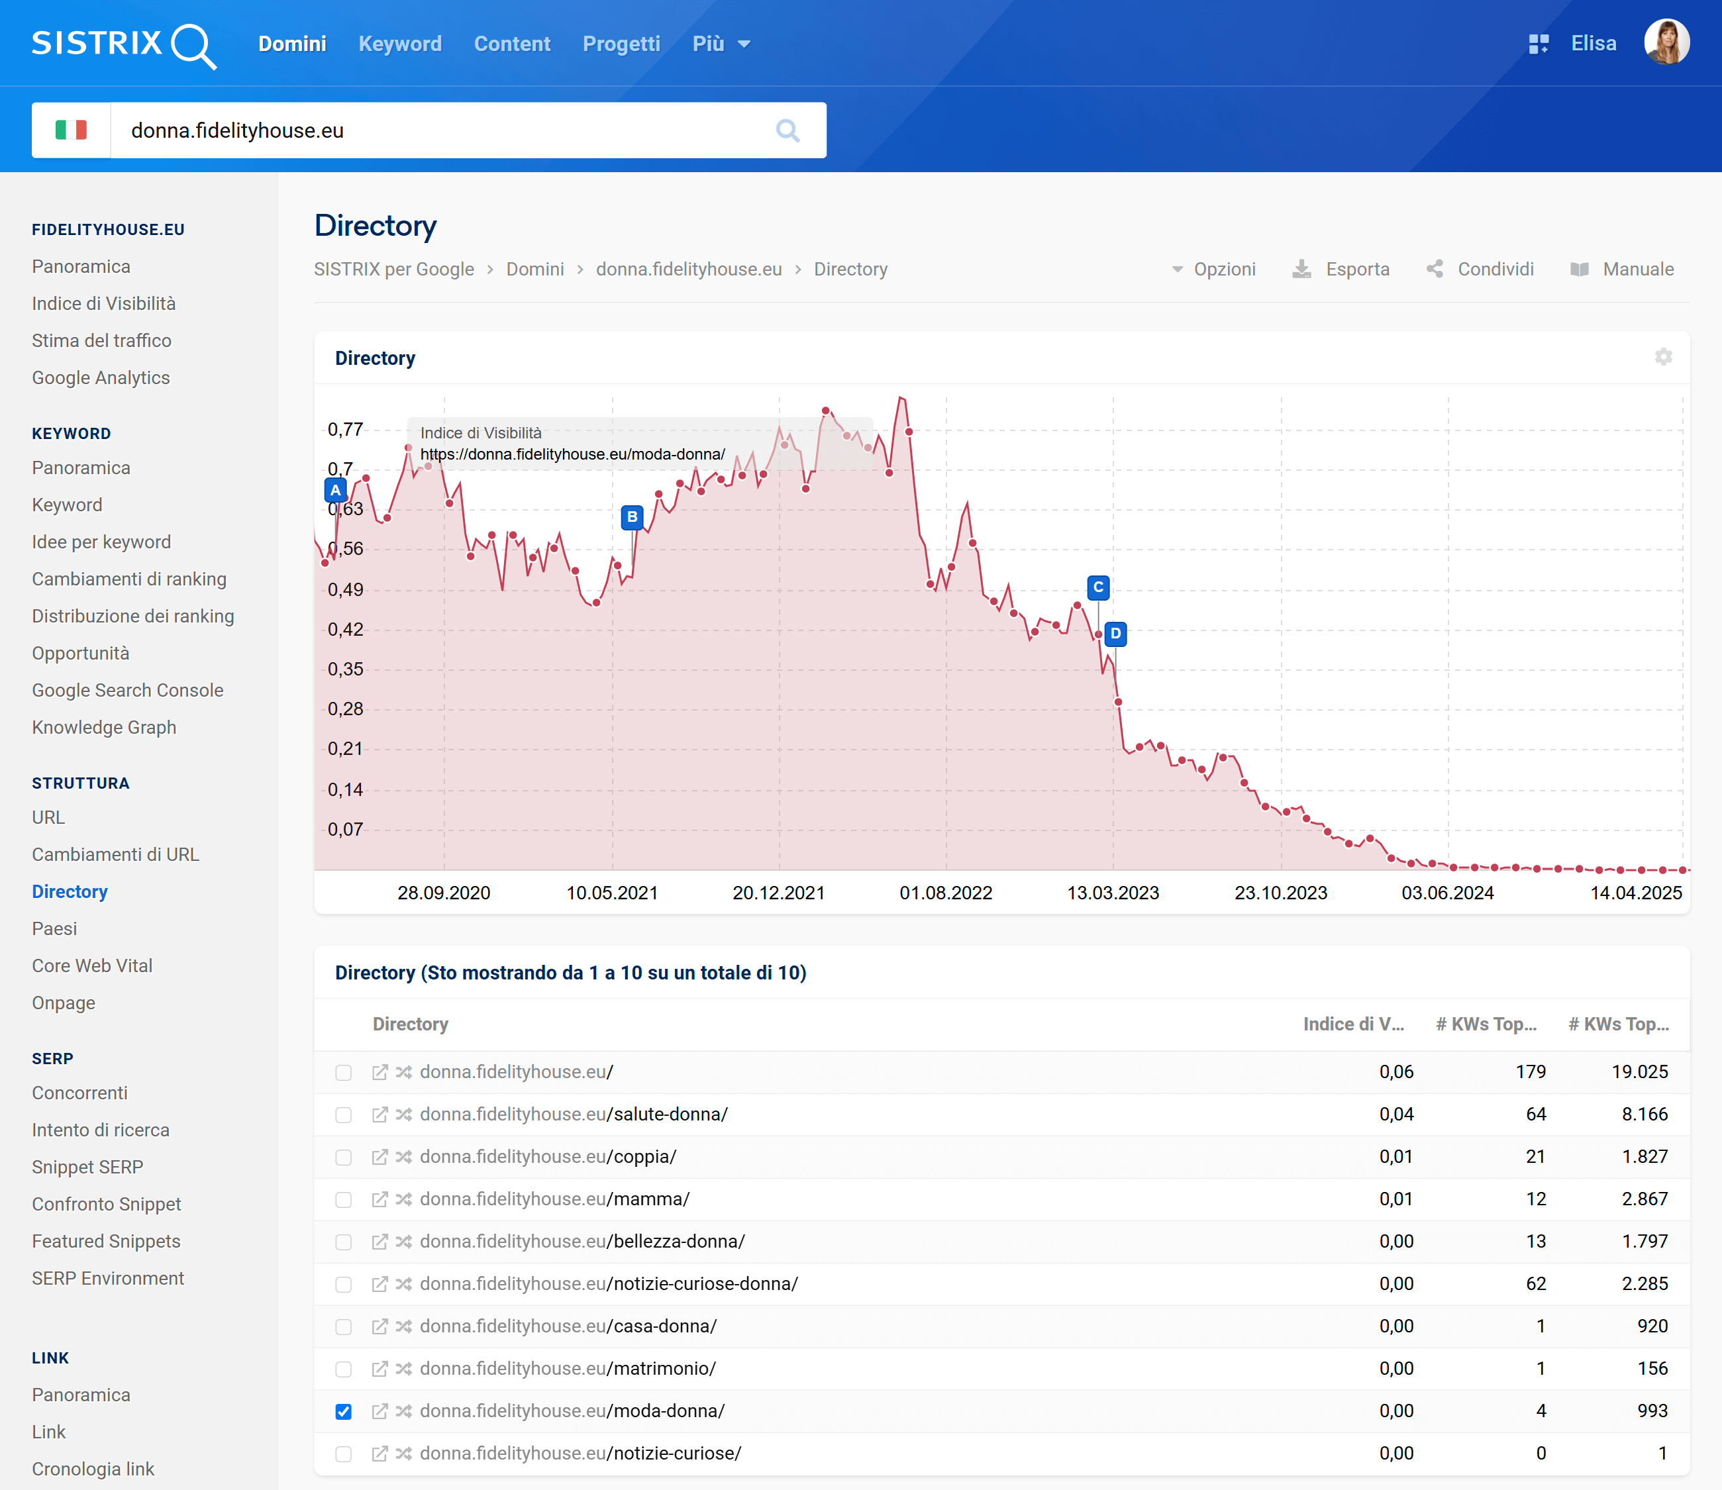Open Core Web Vital sidebar link
Image resolution: width=1722 pixels, height=1490 pixels.
pos(92,966)
